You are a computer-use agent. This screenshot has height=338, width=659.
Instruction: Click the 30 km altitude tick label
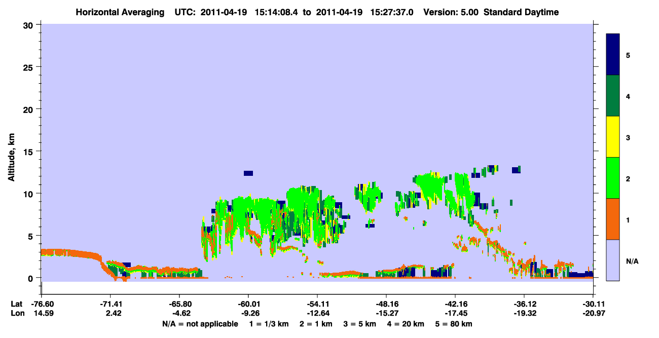click(x=29, y=25)
